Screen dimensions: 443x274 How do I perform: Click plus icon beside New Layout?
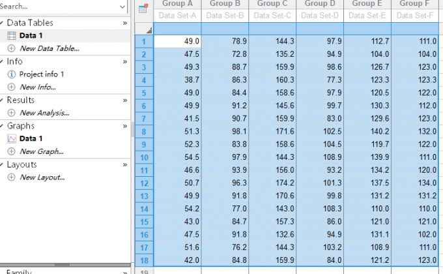(11, 177)
